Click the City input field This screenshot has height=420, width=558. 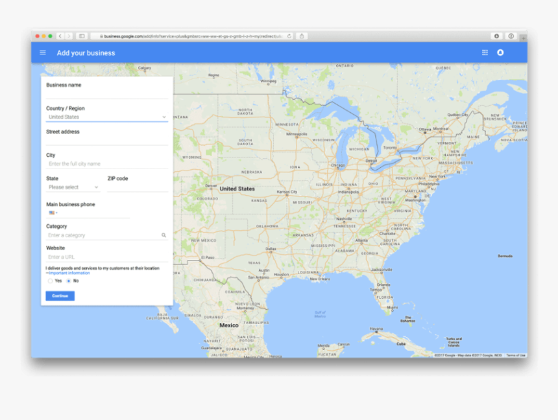tap(107, 163)
